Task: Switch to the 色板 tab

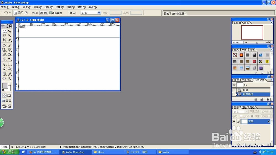Action: tap(244, 50)
